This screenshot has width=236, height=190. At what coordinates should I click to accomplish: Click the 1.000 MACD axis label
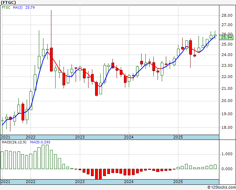(227, 154)
